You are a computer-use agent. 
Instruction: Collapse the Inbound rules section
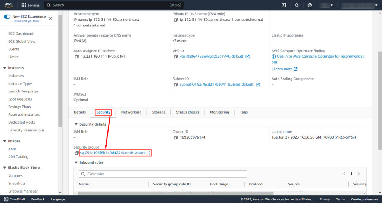click(x=76, y=162)
